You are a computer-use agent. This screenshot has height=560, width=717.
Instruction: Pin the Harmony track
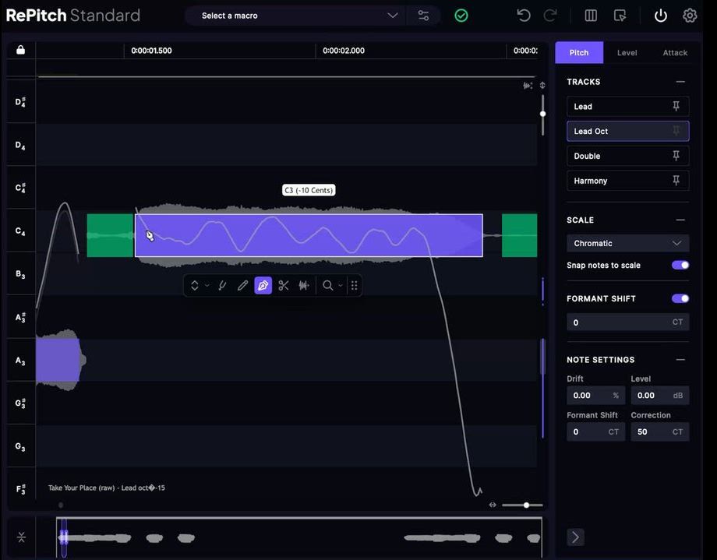pyautogui.click(x=676, y=181)
